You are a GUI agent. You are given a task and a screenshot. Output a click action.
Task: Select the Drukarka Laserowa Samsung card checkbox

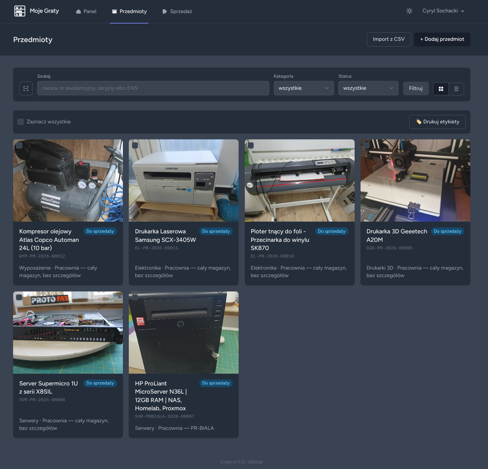(x=135, y=146)
